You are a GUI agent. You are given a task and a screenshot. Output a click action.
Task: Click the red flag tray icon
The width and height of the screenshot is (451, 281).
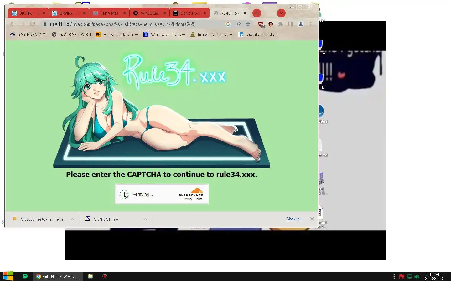pos(402,277)
